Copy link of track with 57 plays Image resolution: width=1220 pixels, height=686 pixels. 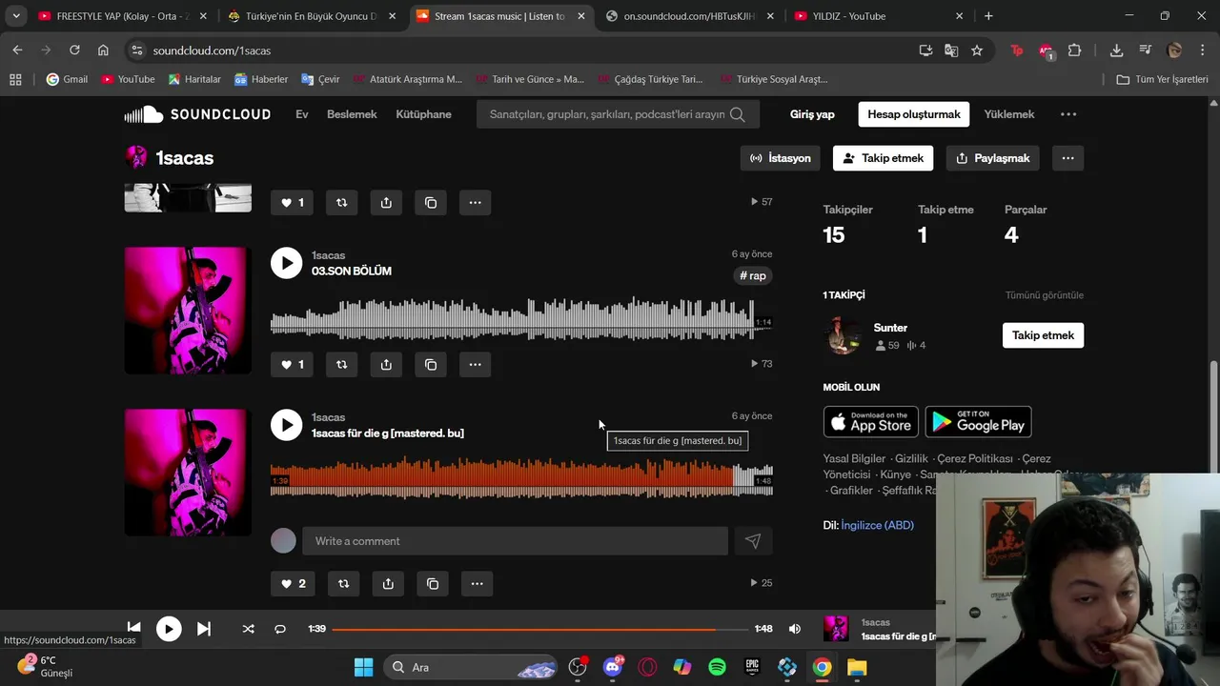[x=431, y=202]
